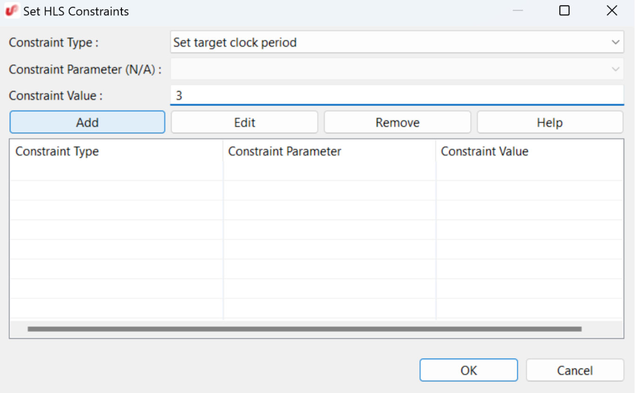Confirm with the OK button
The width and height of the screenshot is (635, 393).
(468, 370)
